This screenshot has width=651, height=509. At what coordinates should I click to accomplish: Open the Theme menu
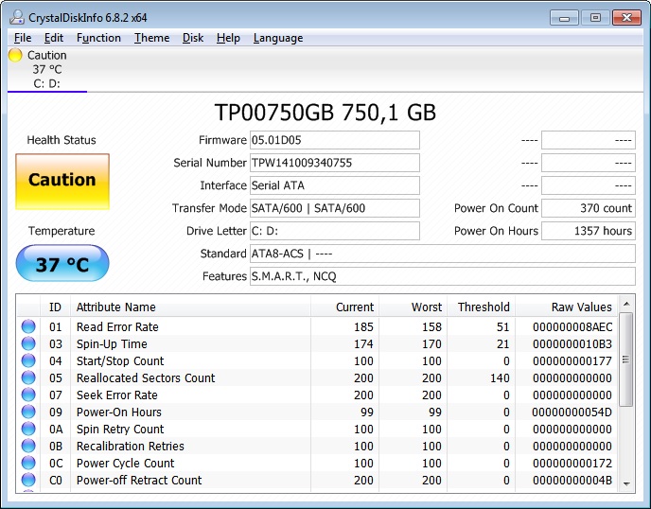tap(151, 38)
